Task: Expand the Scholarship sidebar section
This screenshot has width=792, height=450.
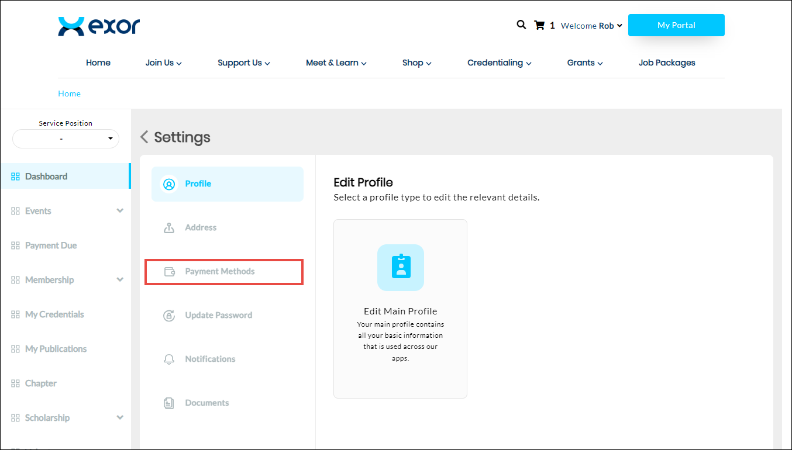Action: coord(120,418)
